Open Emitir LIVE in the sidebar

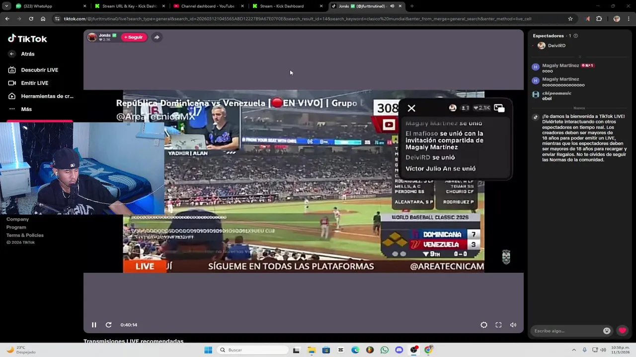29,83
